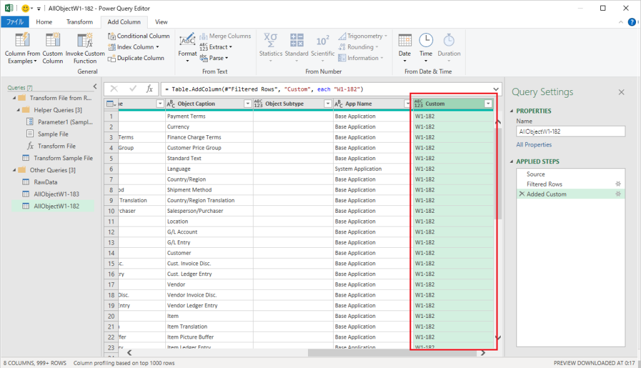Open the Extract text option
The width and height of the screenshot is (641, 368).
pyautogui.click(x=215, y=47)
